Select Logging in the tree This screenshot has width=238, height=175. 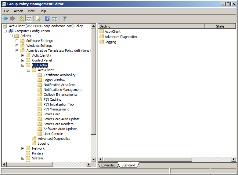(43, 143)
